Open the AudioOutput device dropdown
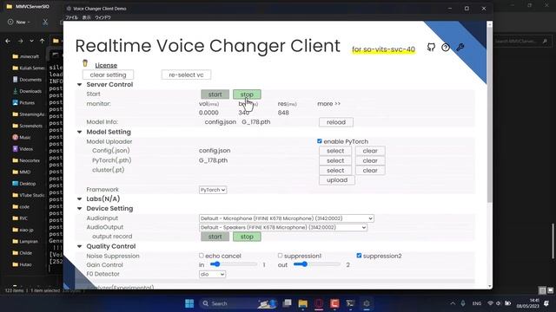The image size is (556, 312). (x=283, y=227)
